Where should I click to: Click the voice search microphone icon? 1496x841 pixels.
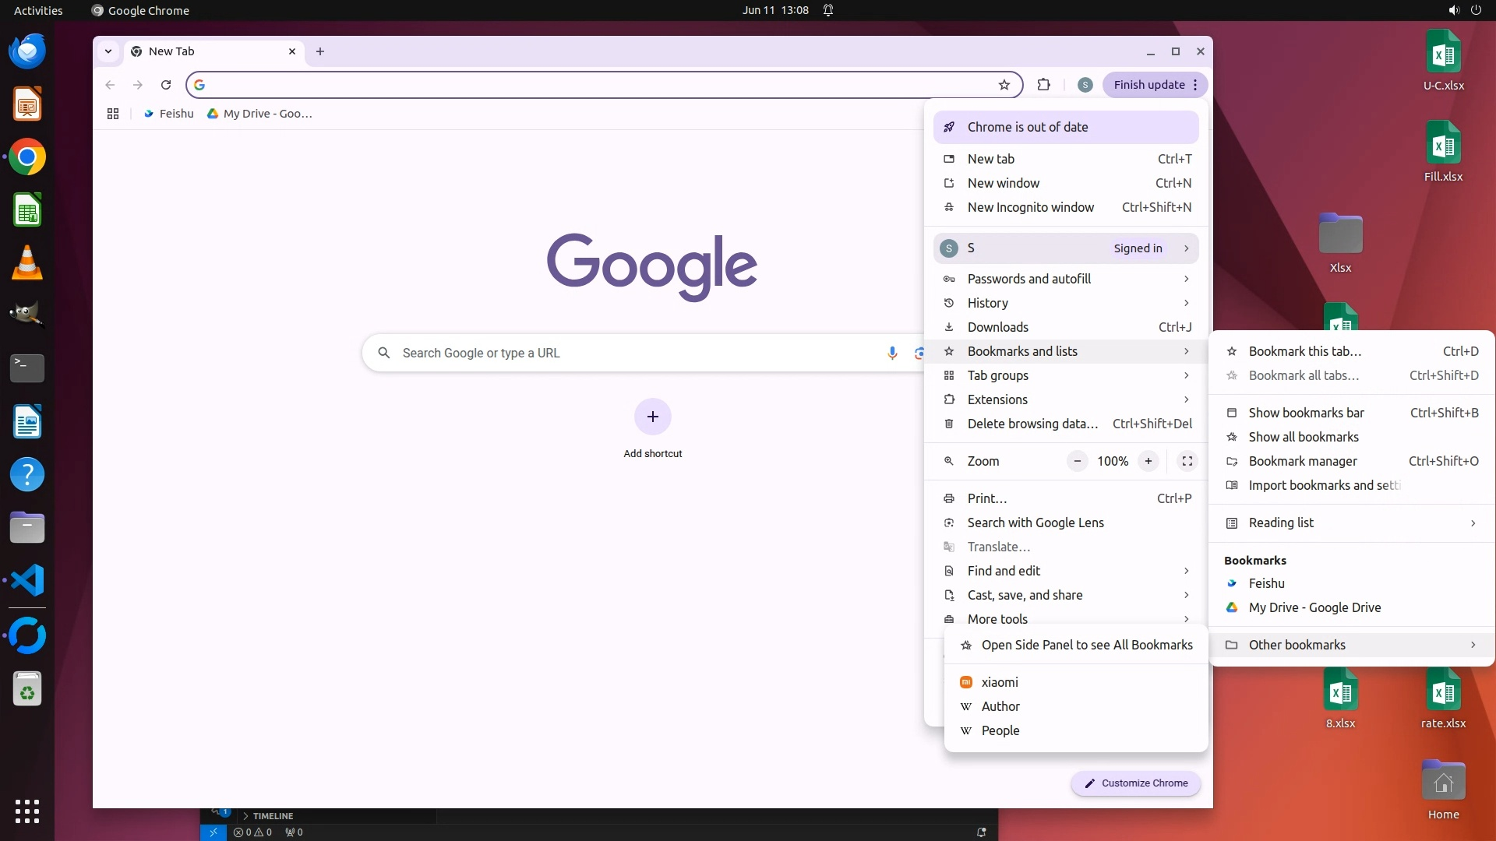coord(892,353)
